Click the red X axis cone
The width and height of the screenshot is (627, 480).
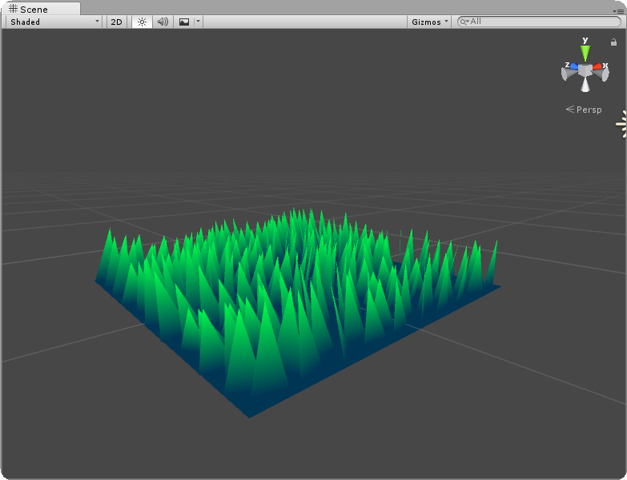[x=597, y=66]
